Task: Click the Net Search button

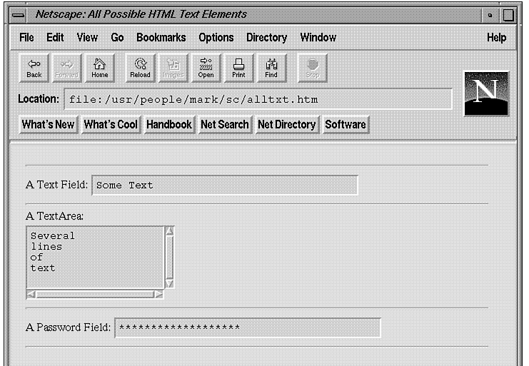Action: click(224, 124)
